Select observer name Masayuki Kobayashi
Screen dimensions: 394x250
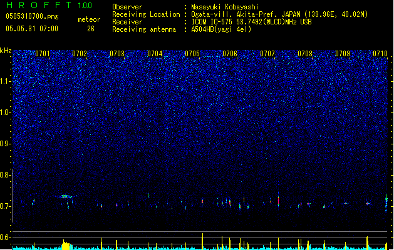(x=225, y=7)
